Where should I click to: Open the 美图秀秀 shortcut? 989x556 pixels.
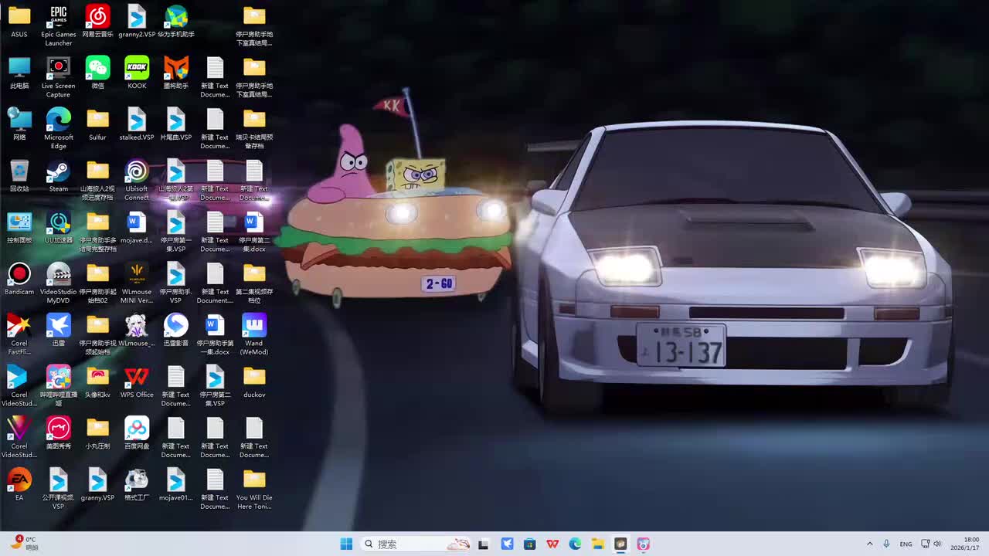click(x=58, y=434)
